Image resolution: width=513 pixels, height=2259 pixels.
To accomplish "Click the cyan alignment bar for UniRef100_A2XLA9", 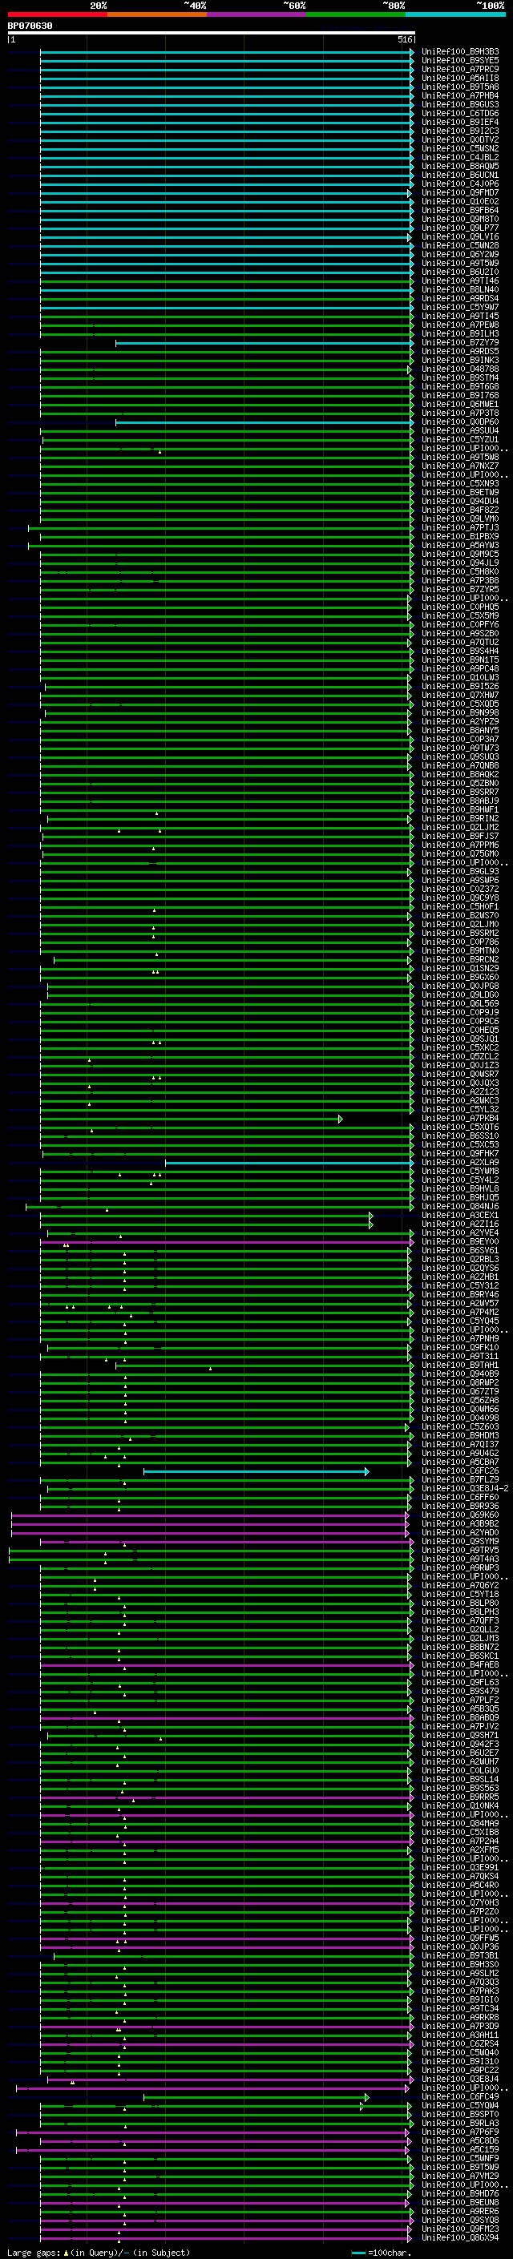I will pos(289,1163).
